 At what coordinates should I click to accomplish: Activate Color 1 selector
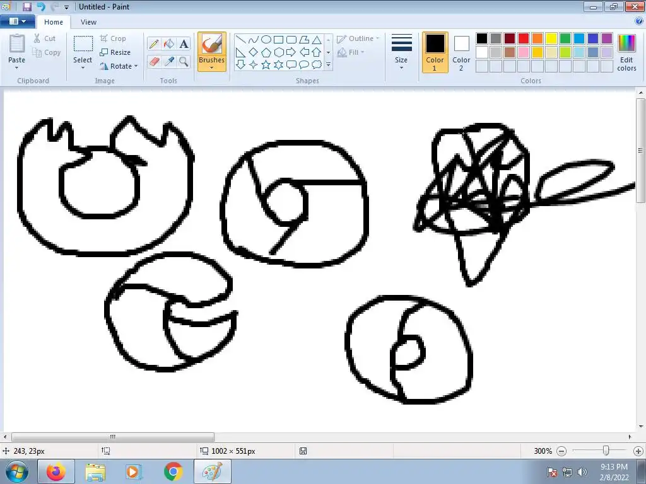[x=435, y=52]
